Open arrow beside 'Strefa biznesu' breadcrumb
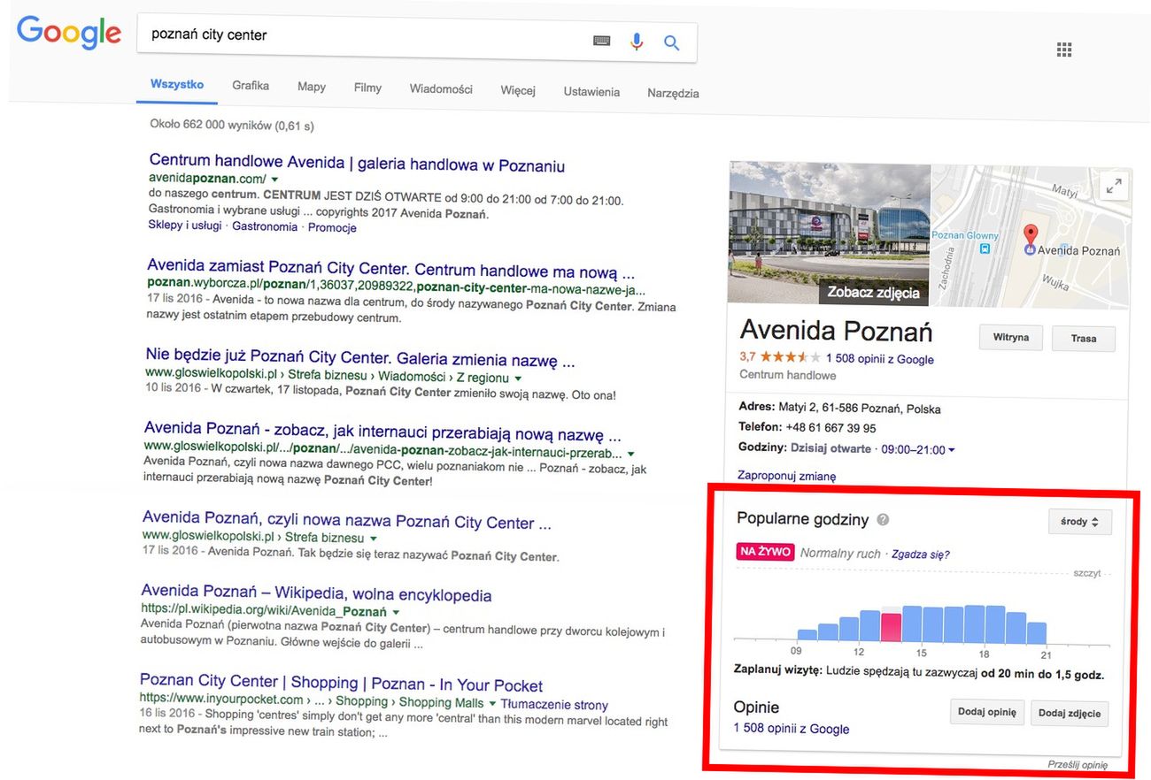This screenshot has width=1151, height=780. [x=374, y=538]
